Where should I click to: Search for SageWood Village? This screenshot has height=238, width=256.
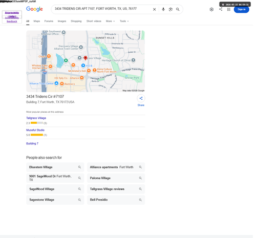pos(55,189)
